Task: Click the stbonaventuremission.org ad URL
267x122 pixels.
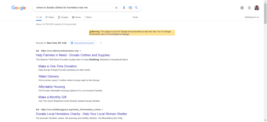Action: (x=60, y=51)
